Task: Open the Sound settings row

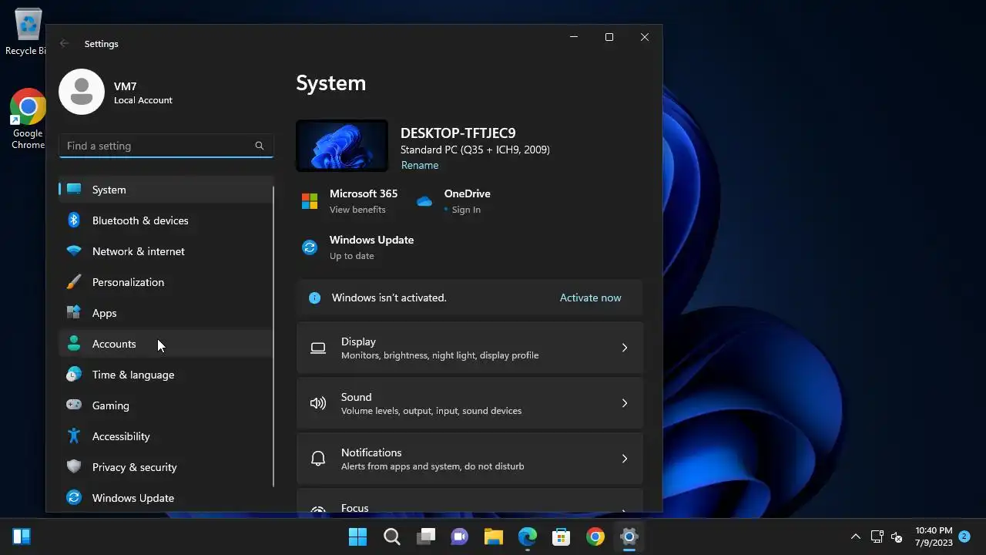Action: pyautogui.click(x=470, y=403)
